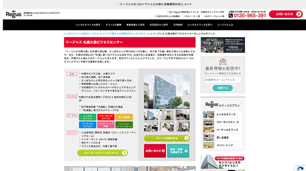Follow レンタルオフィス日本リージャス breadcrumb
The image size is (306, 171).
(82, 34)
